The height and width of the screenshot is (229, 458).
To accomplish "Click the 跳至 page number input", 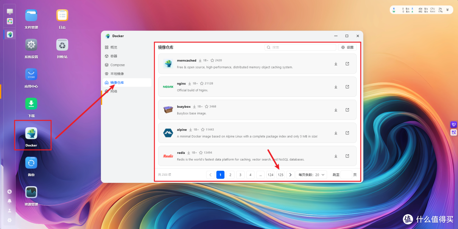I will pos(346,175).
